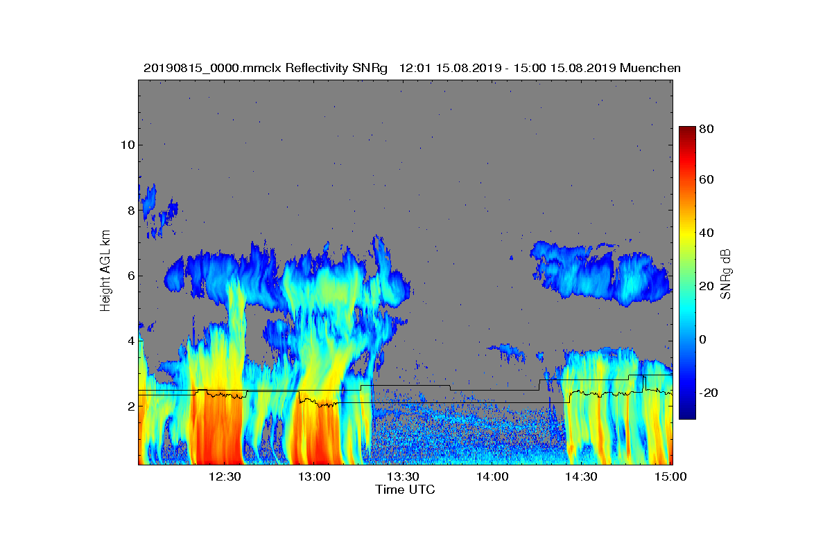Click the colorbar value 60 label
The width and height of the screenshot is (832, 554).
pos(707,180)
